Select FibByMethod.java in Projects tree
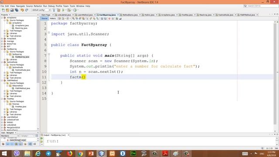The width and height of the screenshot is (279, 157). [x=22, y=89]
